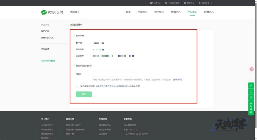
Task: Open 联系我们 footer link
Action: click(x=45, y=138)
